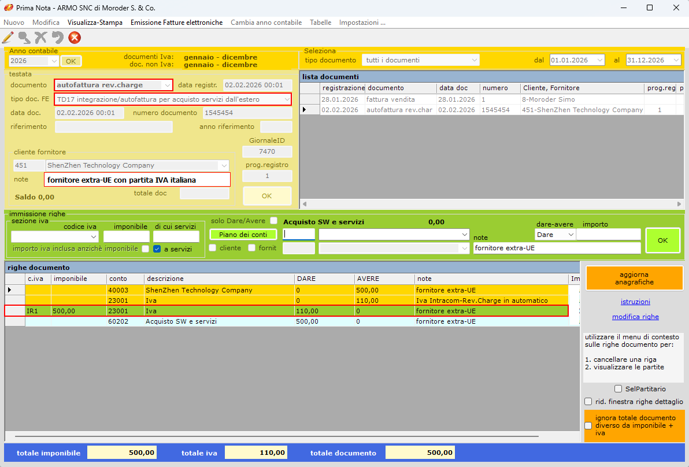
Task: Click the grey undo arrow icon
Action: tap(57, 38)
